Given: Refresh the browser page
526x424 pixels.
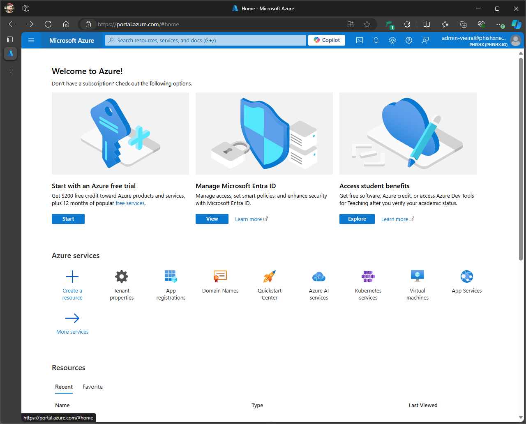Looking at the screenshot, I should (48, 24).
